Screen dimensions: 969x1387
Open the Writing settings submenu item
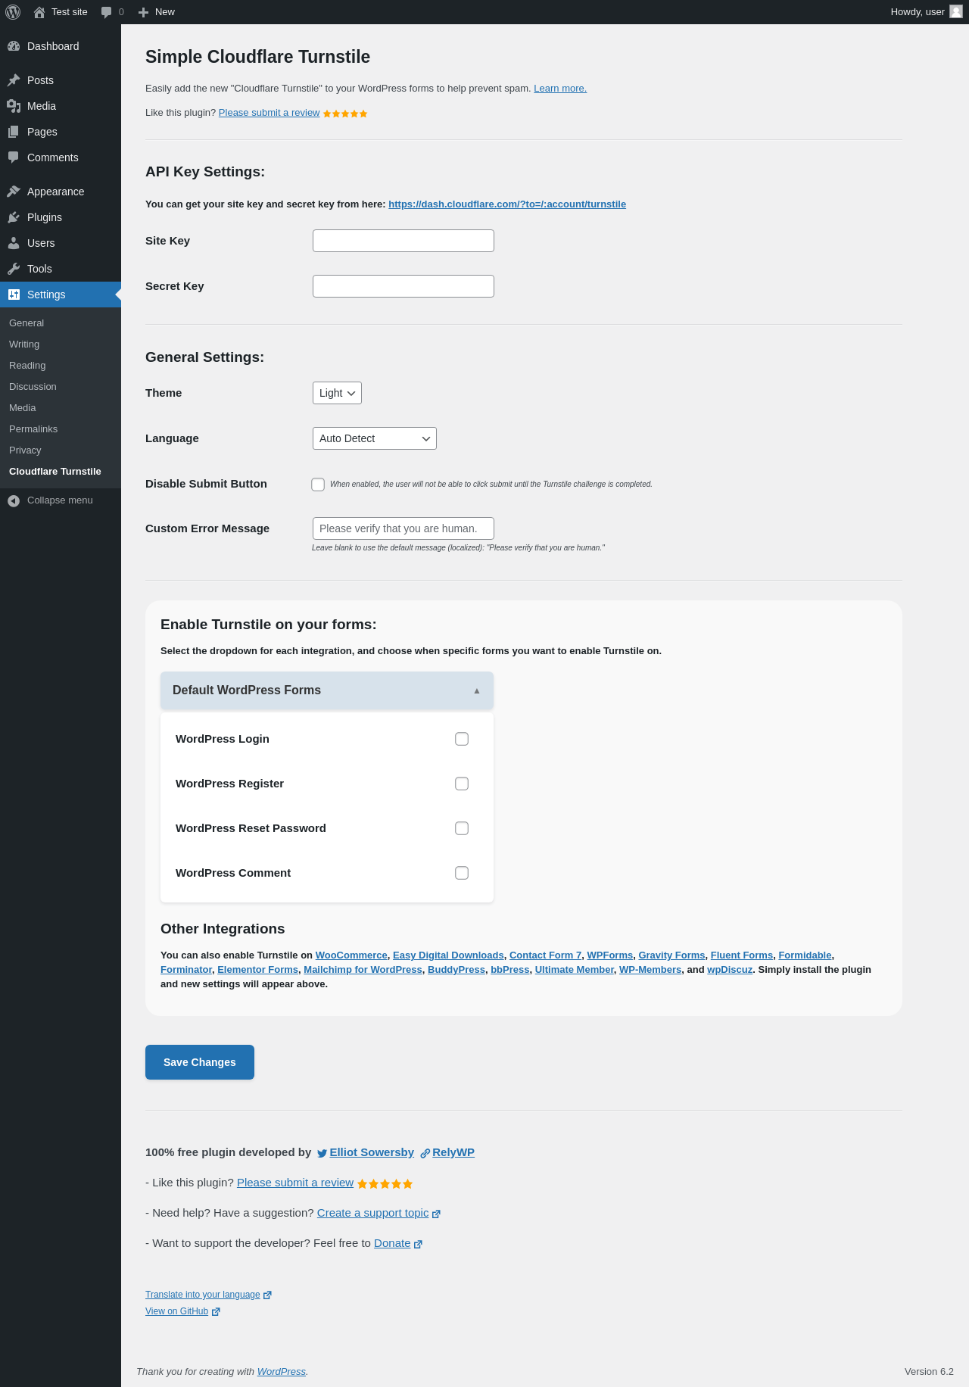(x=24, y=344)
